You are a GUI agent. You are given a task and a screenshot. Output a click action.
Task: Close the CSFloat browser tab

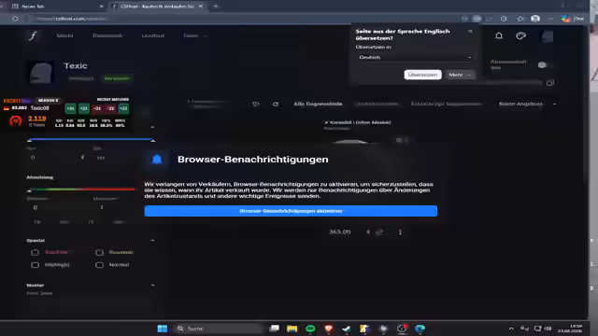(201, 7)
